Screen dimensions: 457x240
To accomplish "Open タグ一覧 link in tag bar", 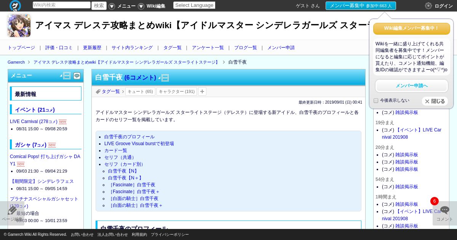I will click(x=111, y=91).
